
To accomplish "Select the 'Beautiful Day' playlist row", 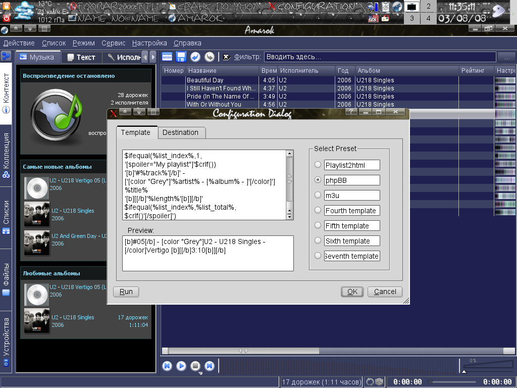I will tap(339, 80).
